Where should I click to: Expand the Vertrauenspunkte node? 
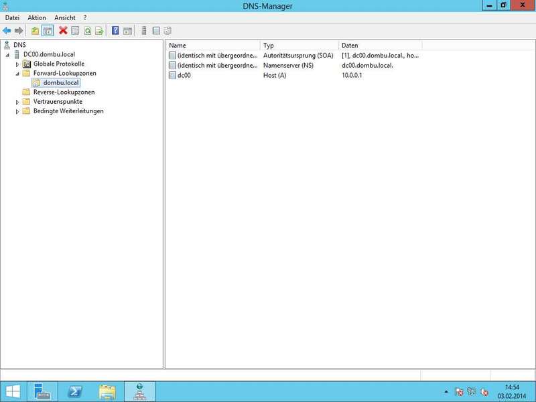pos(17,102)
